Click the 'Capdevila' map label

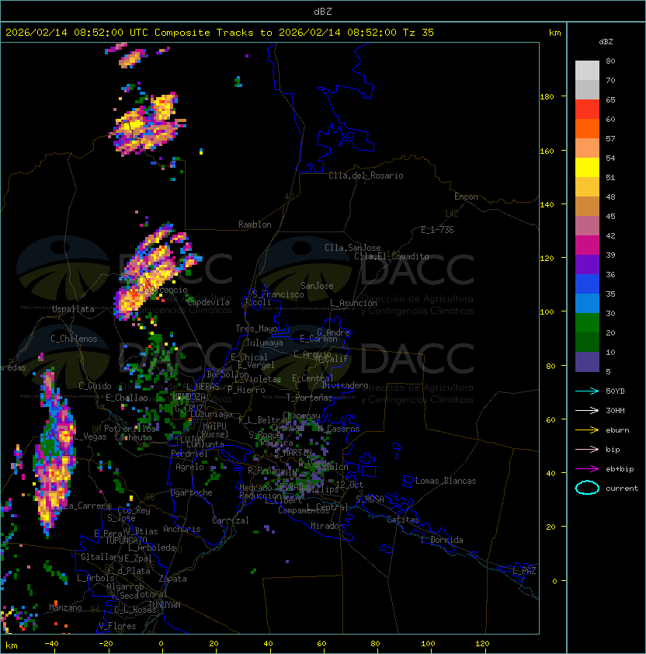[208, 302]
